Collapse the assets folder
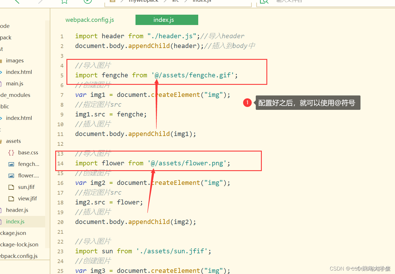The height and width of the screenshot is (274, 395). click(13, 141)
